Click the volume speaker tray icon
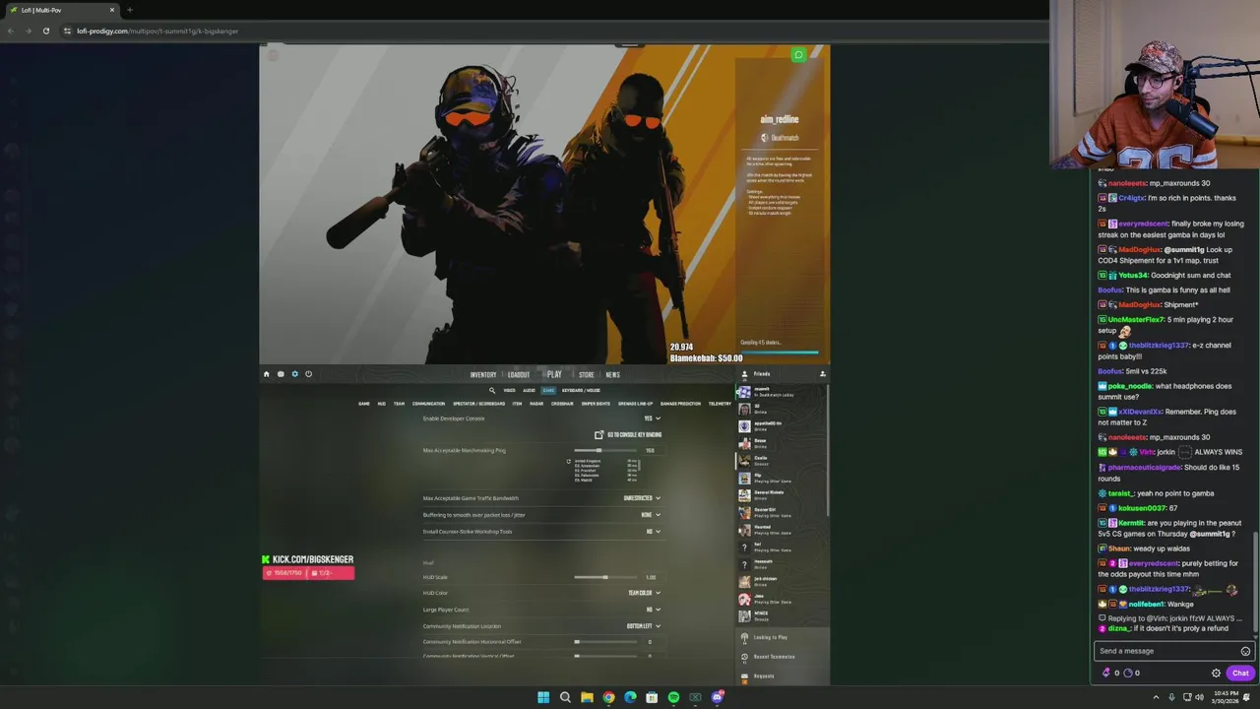The height and width of the screenshot is (709, 1260). click(x=1199, y=697)
